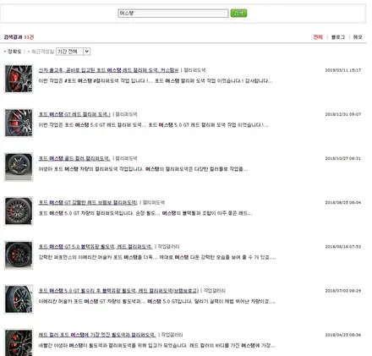Open the last visible wheel thumbnail

tap(19, 342)
